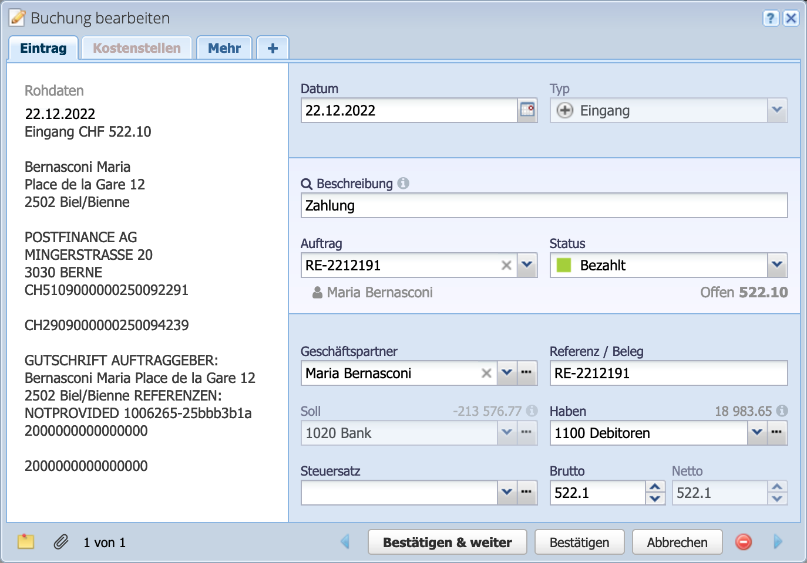Click the info icon next to Soll amount

[533, 411]
